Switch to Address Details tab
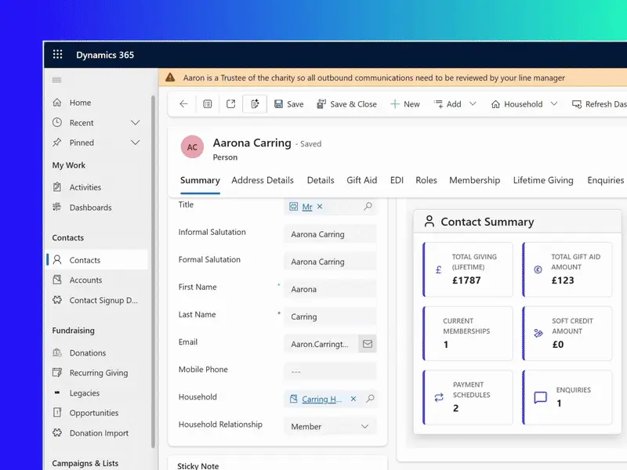The width and height of the screenshot is (627, 470). 263,180
